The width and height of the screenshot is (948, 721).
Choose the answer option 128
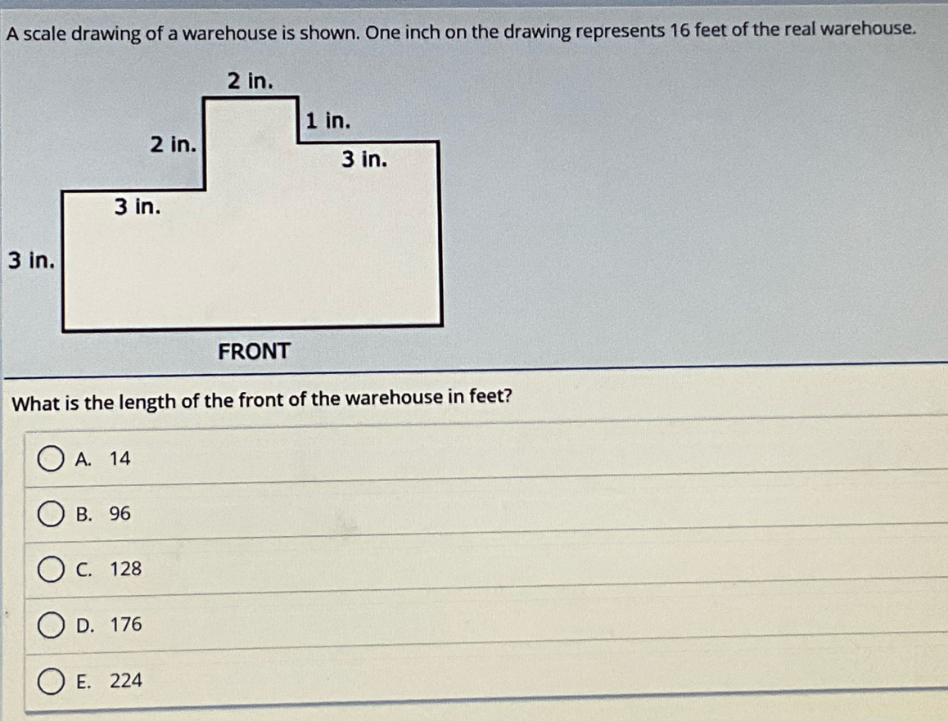(485, 569)
